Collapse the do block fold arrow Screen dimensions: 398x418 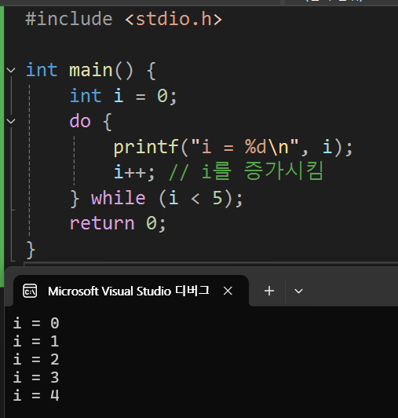click(x=11, y=121)
